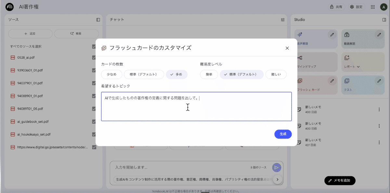Uncheck the 0528_ai.pdf source checkbox
The height and width of the screenshot is (193, 390).
94,57
